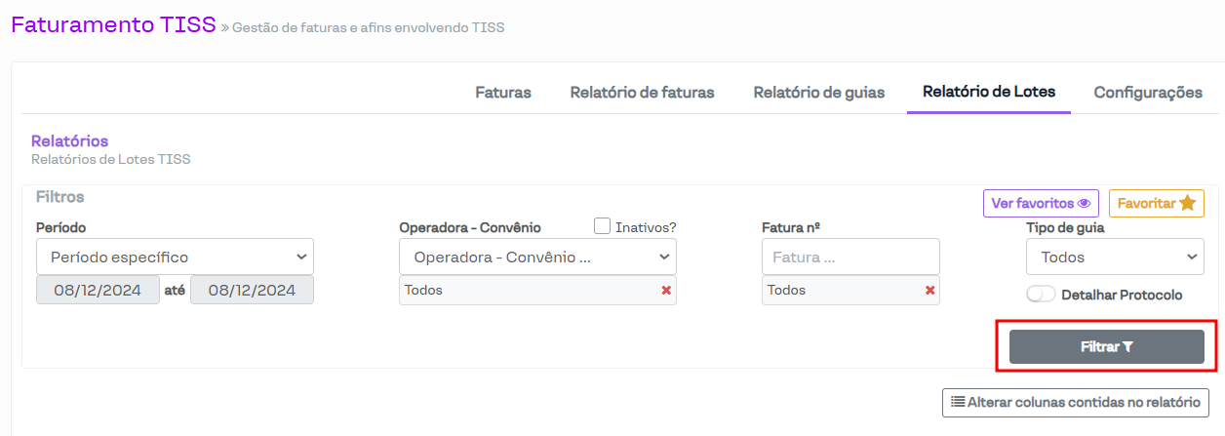The image size is (1225, 436).
Task: Remove the Todos tag under Operadora - Convênio
Action: pos(666,290)
